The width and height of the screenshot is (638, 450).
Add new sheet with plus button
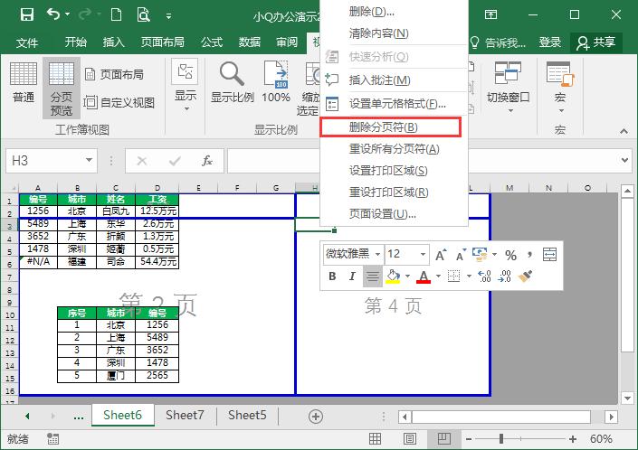pyautogui.click(x=316, y=417)
